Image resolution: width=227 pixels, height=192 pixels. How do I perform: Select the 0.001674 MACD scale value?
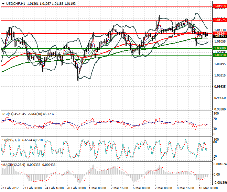220,164
